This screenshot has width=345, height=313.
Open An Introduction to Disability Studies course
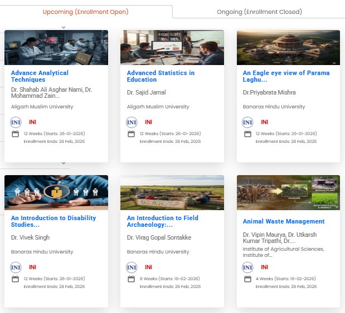(x=54, y=221)
